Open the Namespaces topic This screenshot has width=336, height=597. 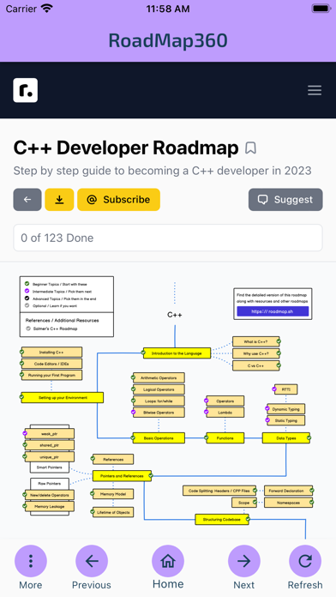coord(289,503)
